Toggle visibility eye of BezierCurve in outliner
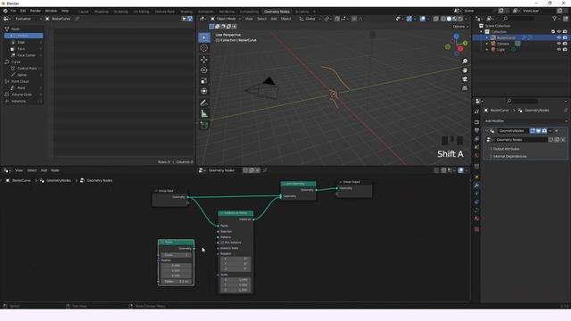Viewport: 571px width, 321px height. tap(559, 37)
